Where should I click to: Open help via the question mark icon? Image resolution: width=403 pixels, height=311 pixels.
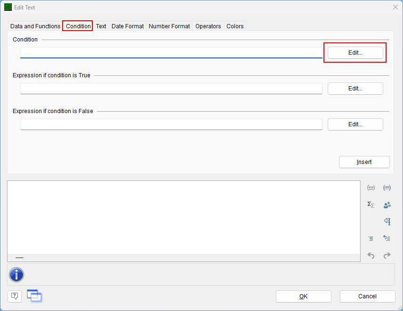(14, 296)
